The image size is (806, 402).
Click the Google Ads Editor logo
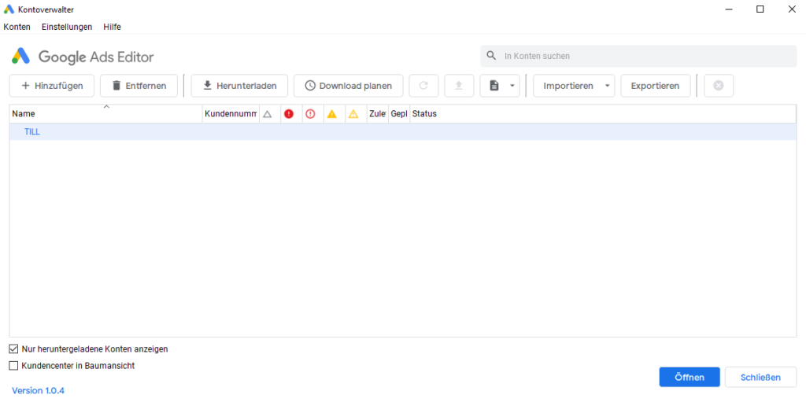pos(83,57)
